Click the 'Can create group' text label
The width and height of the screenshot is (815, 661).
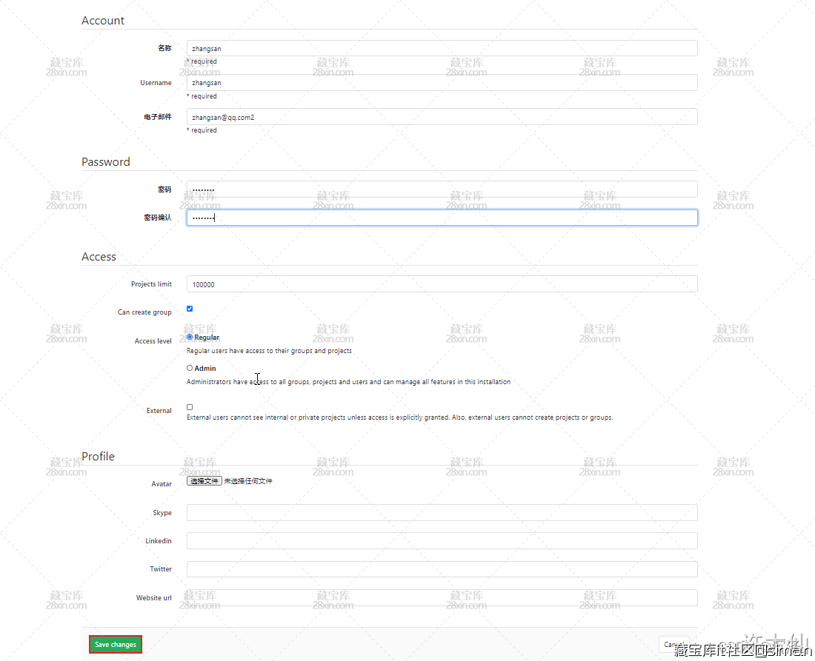point(144,312)
